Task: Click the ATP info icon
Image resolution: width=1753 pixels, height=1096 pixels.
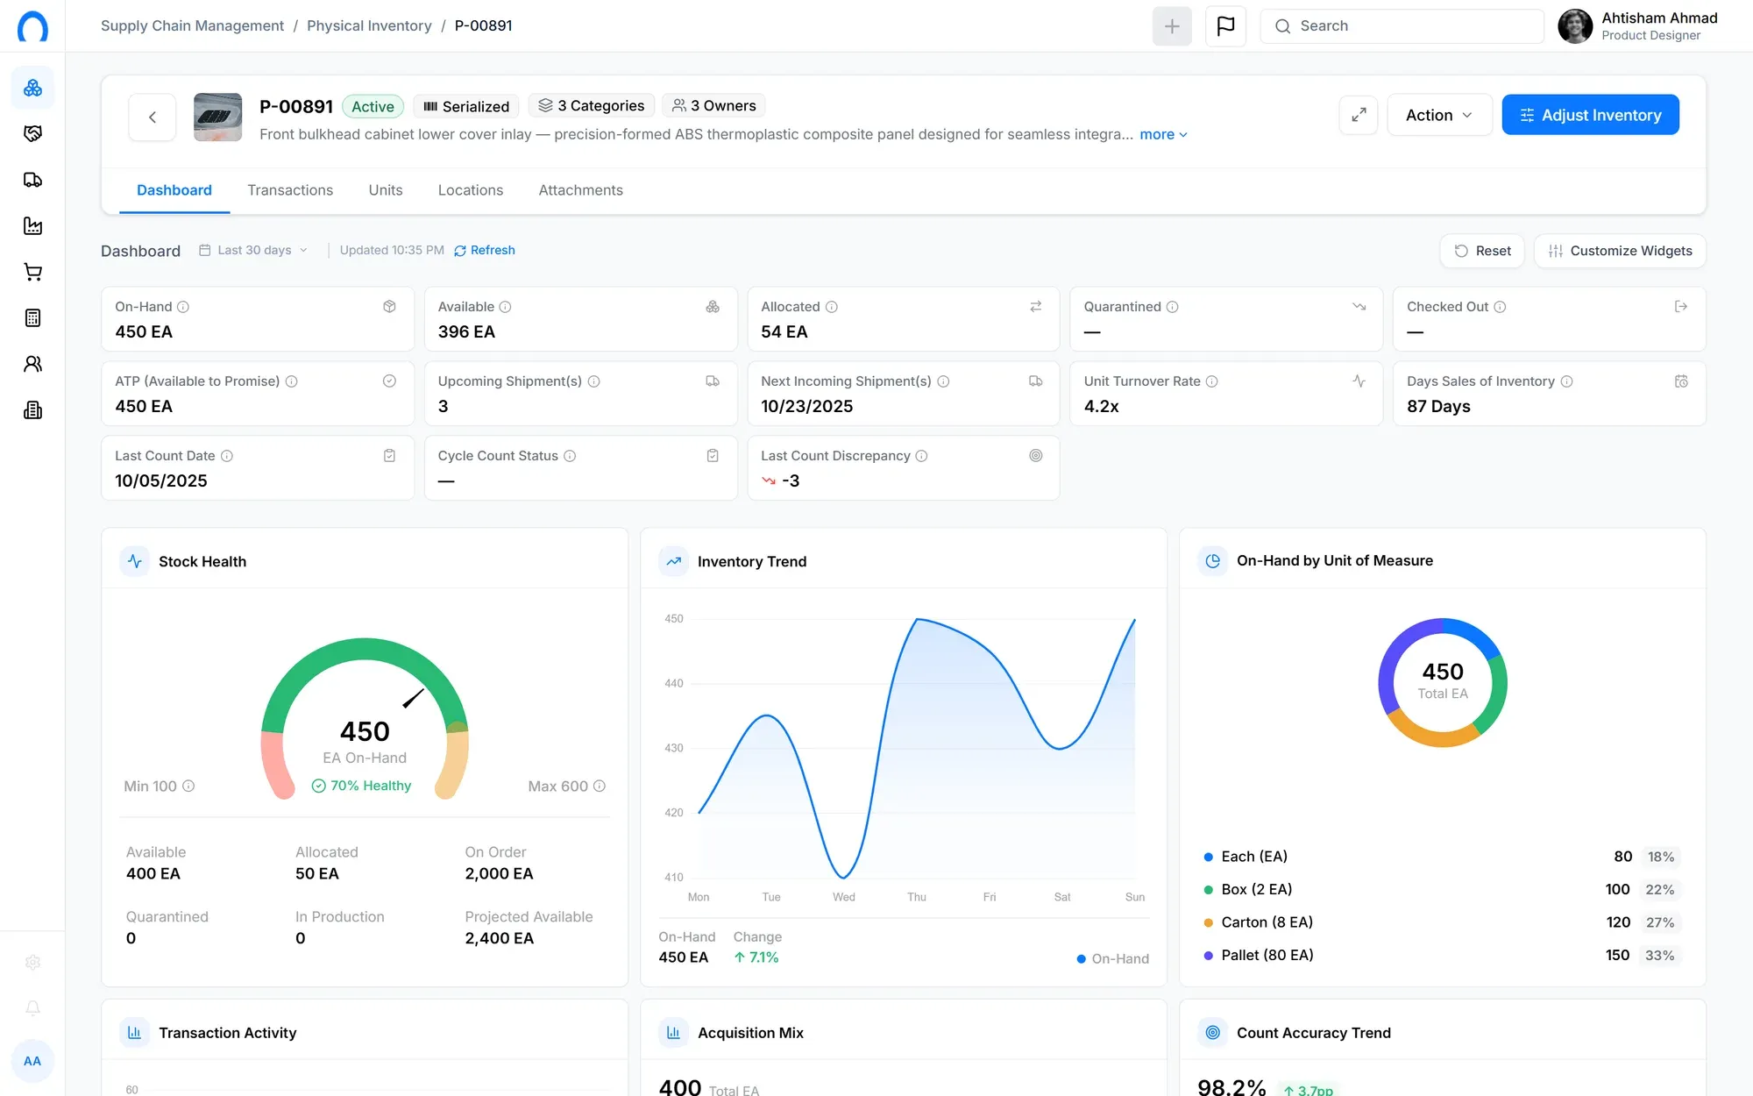Action: click(292, 381)
